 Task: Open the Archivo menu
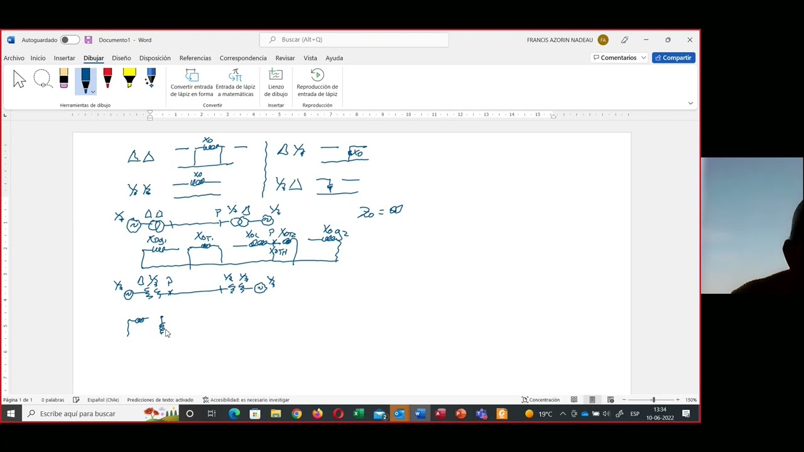click(14, 58)
